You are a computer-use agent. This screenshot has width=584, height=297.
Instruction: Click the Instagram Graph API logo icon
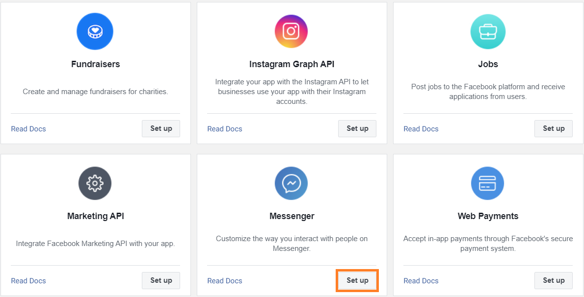pyautogui.click(x=292, y=31)
